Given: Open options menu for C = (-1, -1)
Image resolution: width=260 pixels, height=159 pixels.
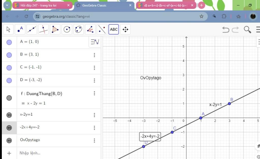Looking at the screenshot, I should tap(94, 68).
